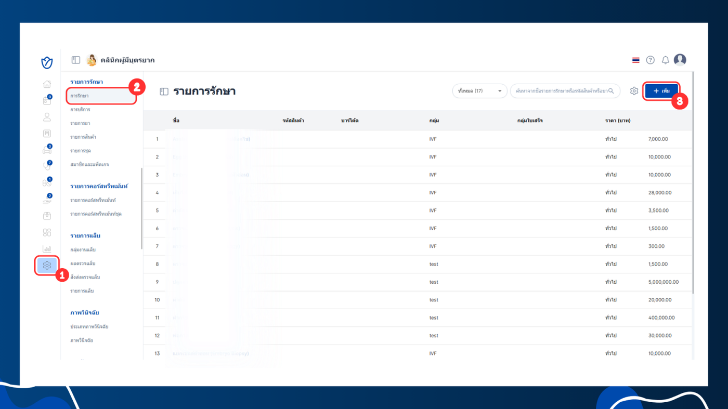Open ภาพวินิจฉัย menu link
Image resolution: width=728 pixels, height=409 pixels.
tap(82, 340)
